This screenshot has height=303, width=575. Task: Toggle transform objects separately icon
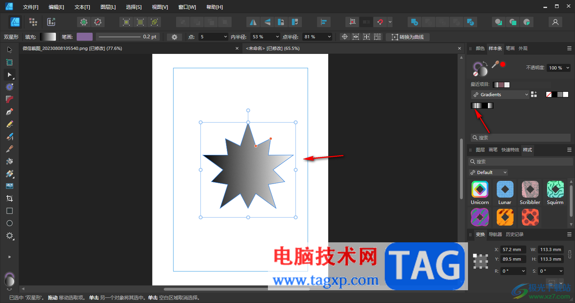[367, 37]
